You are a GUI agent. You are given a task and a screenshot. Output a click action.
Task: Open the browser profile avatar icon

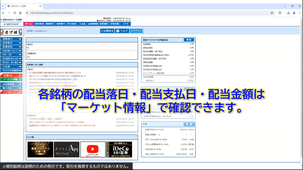294,13
